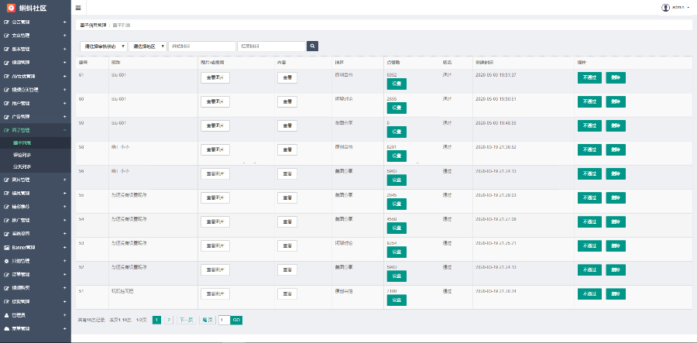Collapse the expanded sidebar section via minus sign
697x343 pixels.
click(64, 130)
